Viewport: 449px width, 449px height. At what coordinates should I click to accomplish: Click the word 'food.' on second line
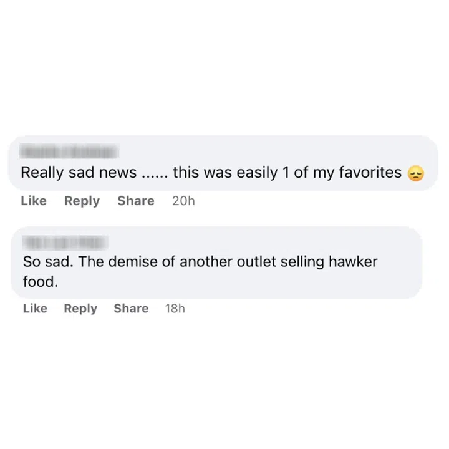click(40, 281)
